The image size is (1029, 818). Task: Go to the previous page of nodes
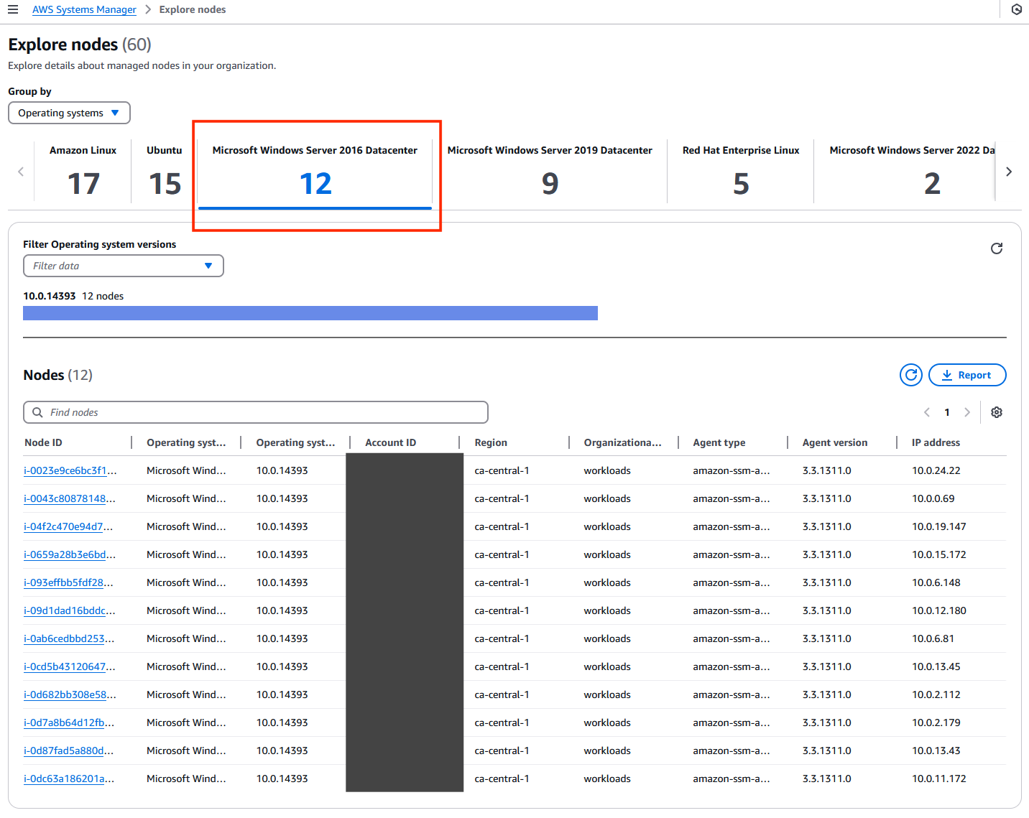tap(927, 412)
